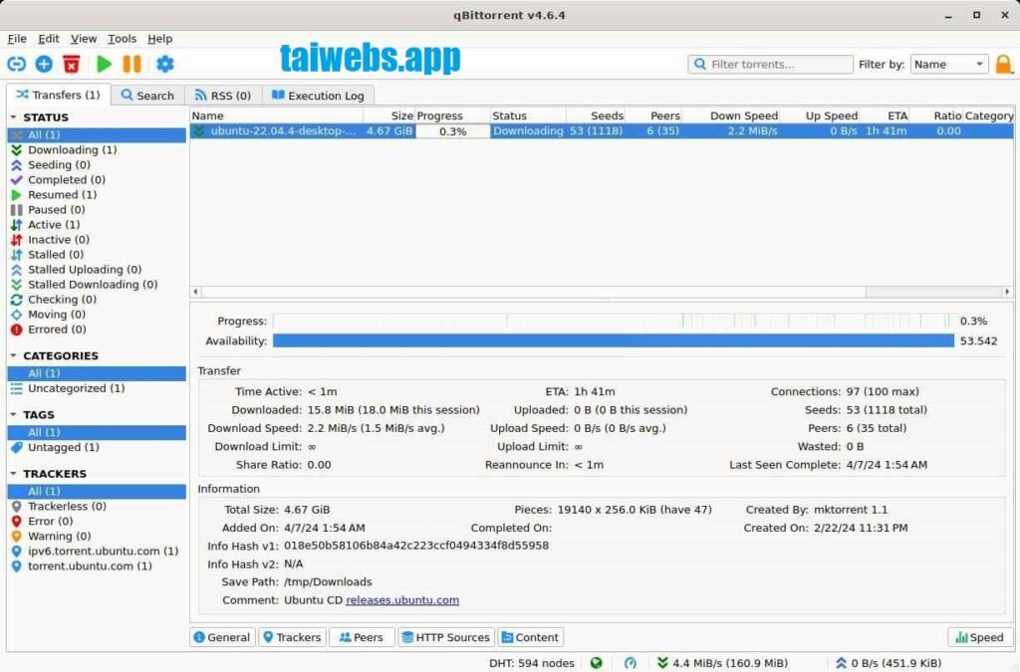Click the orange Pause toolbar icon
1020x672 pixels.
point(132,64)
